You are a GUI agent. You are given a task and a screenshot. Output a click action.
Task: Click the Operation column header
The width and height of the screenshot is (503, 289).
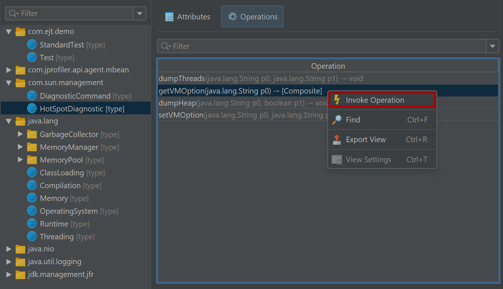pos(328,66)
